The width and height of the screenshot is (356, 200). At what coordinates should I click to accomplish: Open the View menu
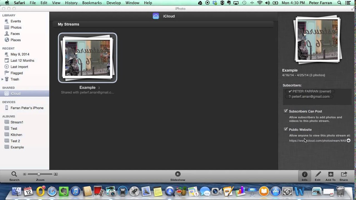(x=56, y=3)
